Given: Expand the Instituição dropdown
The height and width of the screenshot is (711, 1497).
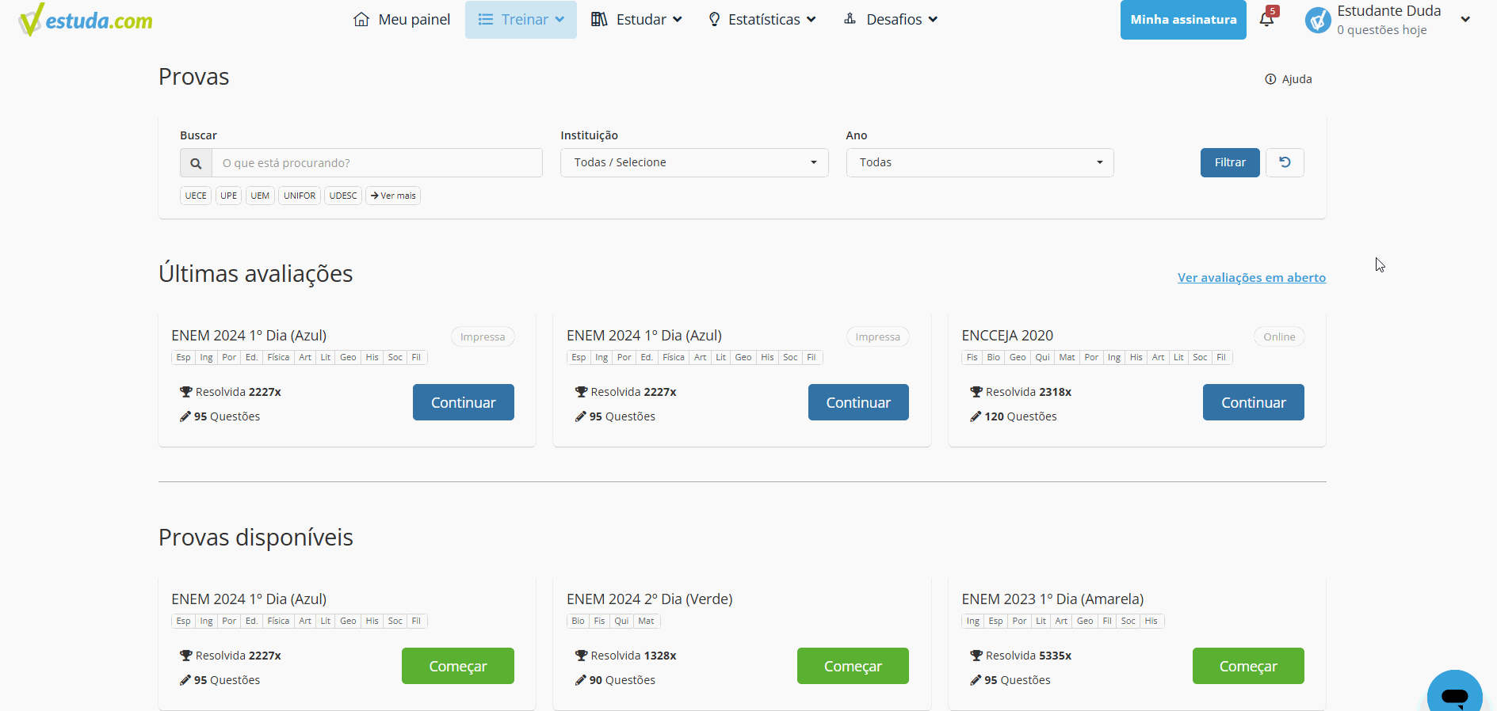Looking at the screenshot, I should point(694,162).
